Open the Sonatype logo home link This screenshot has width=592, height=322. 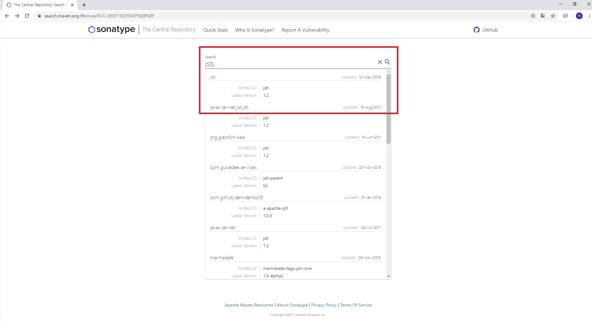click(112, 29)
